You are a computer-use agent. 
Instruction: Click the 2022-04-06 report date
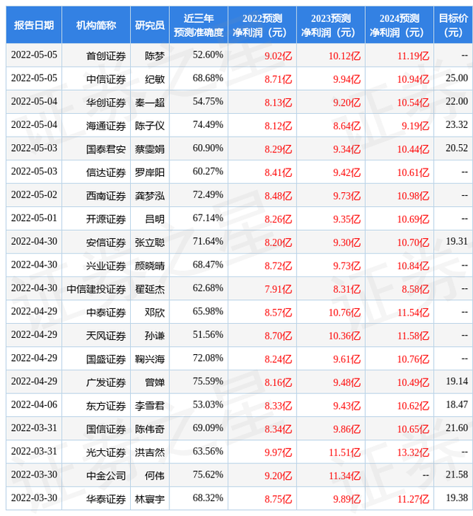click(x=34, y=404)
